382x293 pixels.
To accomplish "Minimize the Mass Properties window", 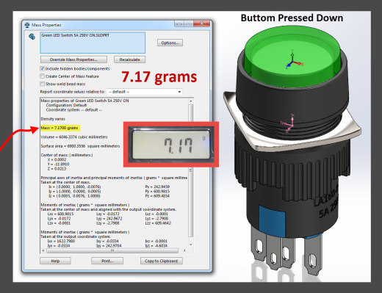I will (x=179, y=23).
